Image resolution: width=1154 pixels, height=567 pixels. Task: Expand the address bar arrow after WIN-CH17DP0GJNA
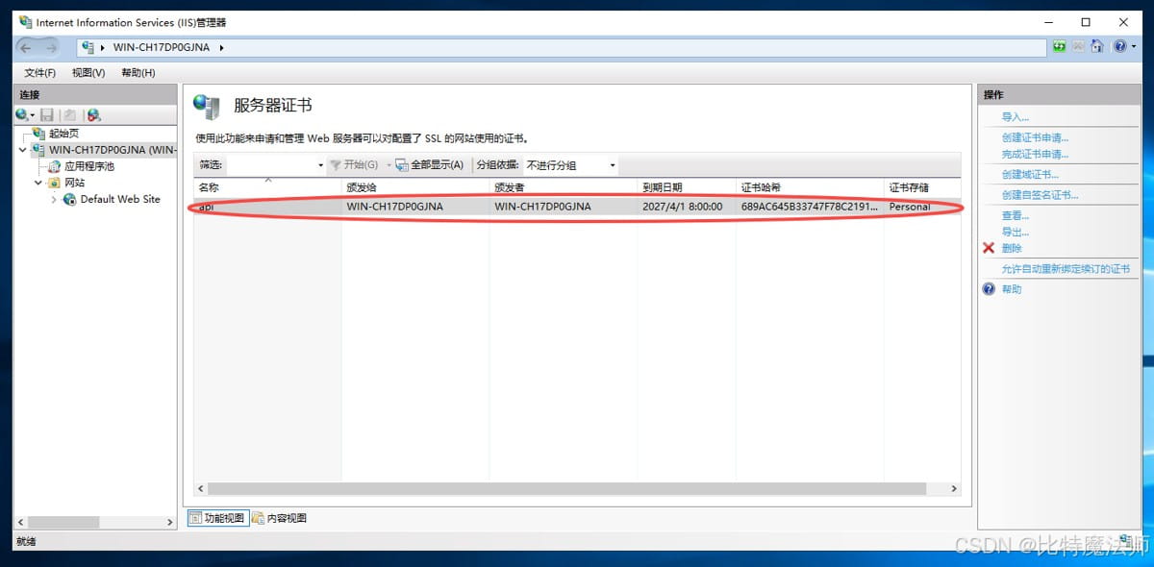pos(221,47)
